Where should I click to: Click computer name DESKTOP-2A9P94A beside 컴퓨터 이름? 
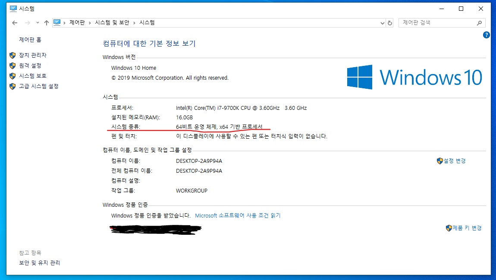[x=199, y=161]
